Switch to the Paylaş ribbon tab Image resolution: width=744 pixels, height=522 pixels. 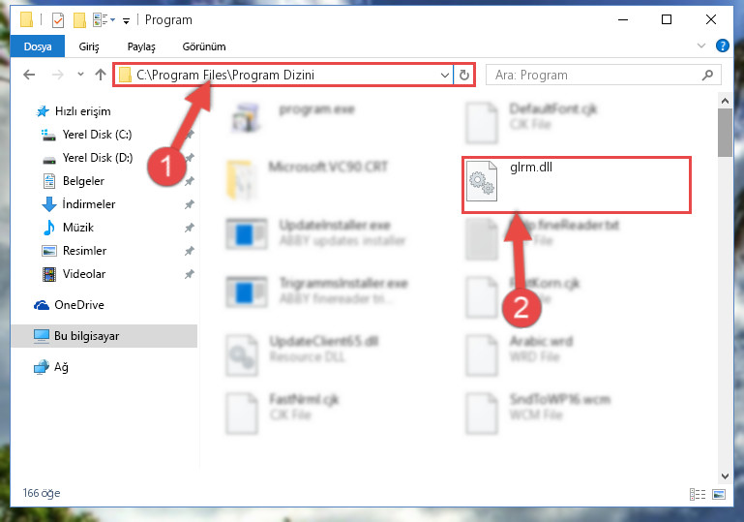[x=141, y=46]
